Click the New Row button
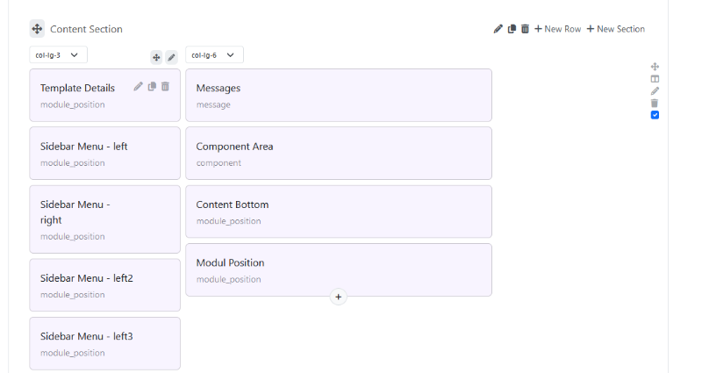This screenshot has height=373, width=702. tap(557, 29)
